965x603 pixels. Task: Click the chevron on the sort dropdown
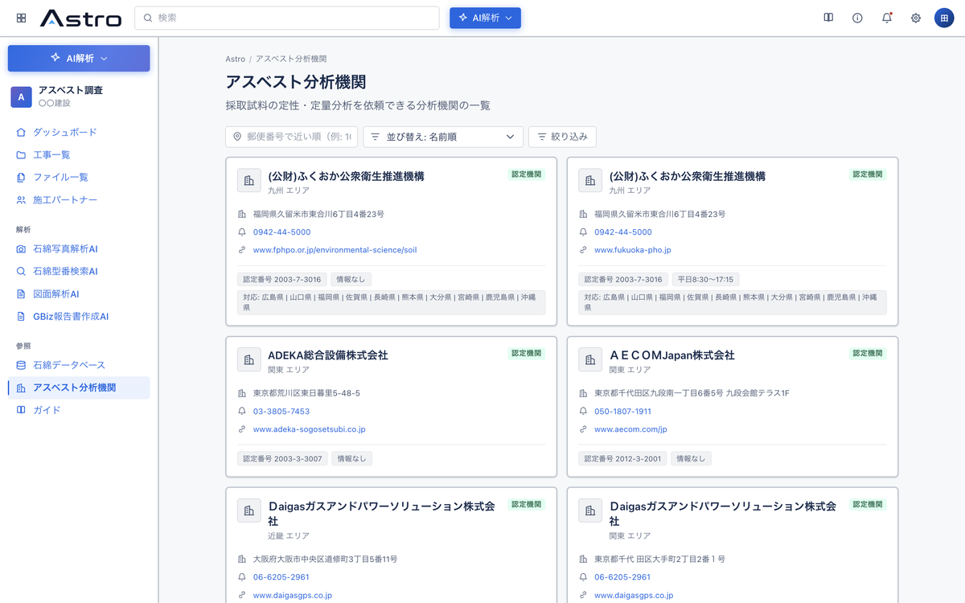tap(510, 137)
